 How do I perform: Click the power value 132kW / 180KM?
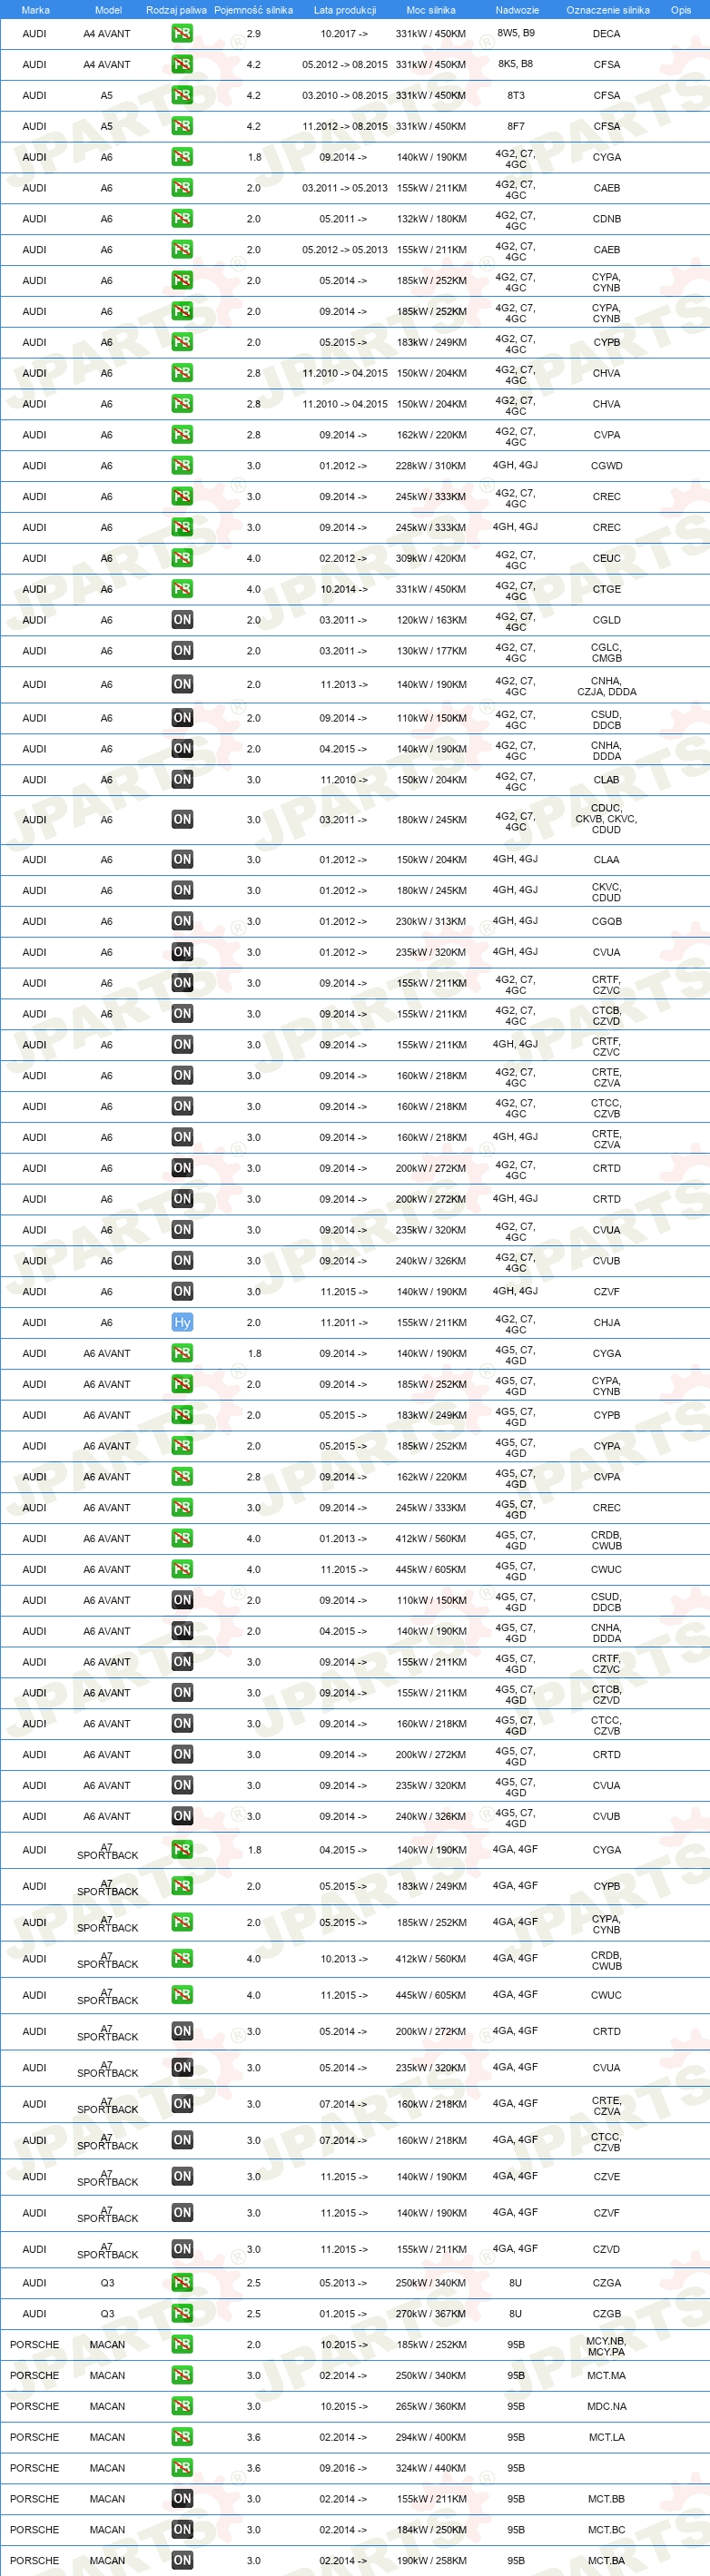tap(431, 219)
